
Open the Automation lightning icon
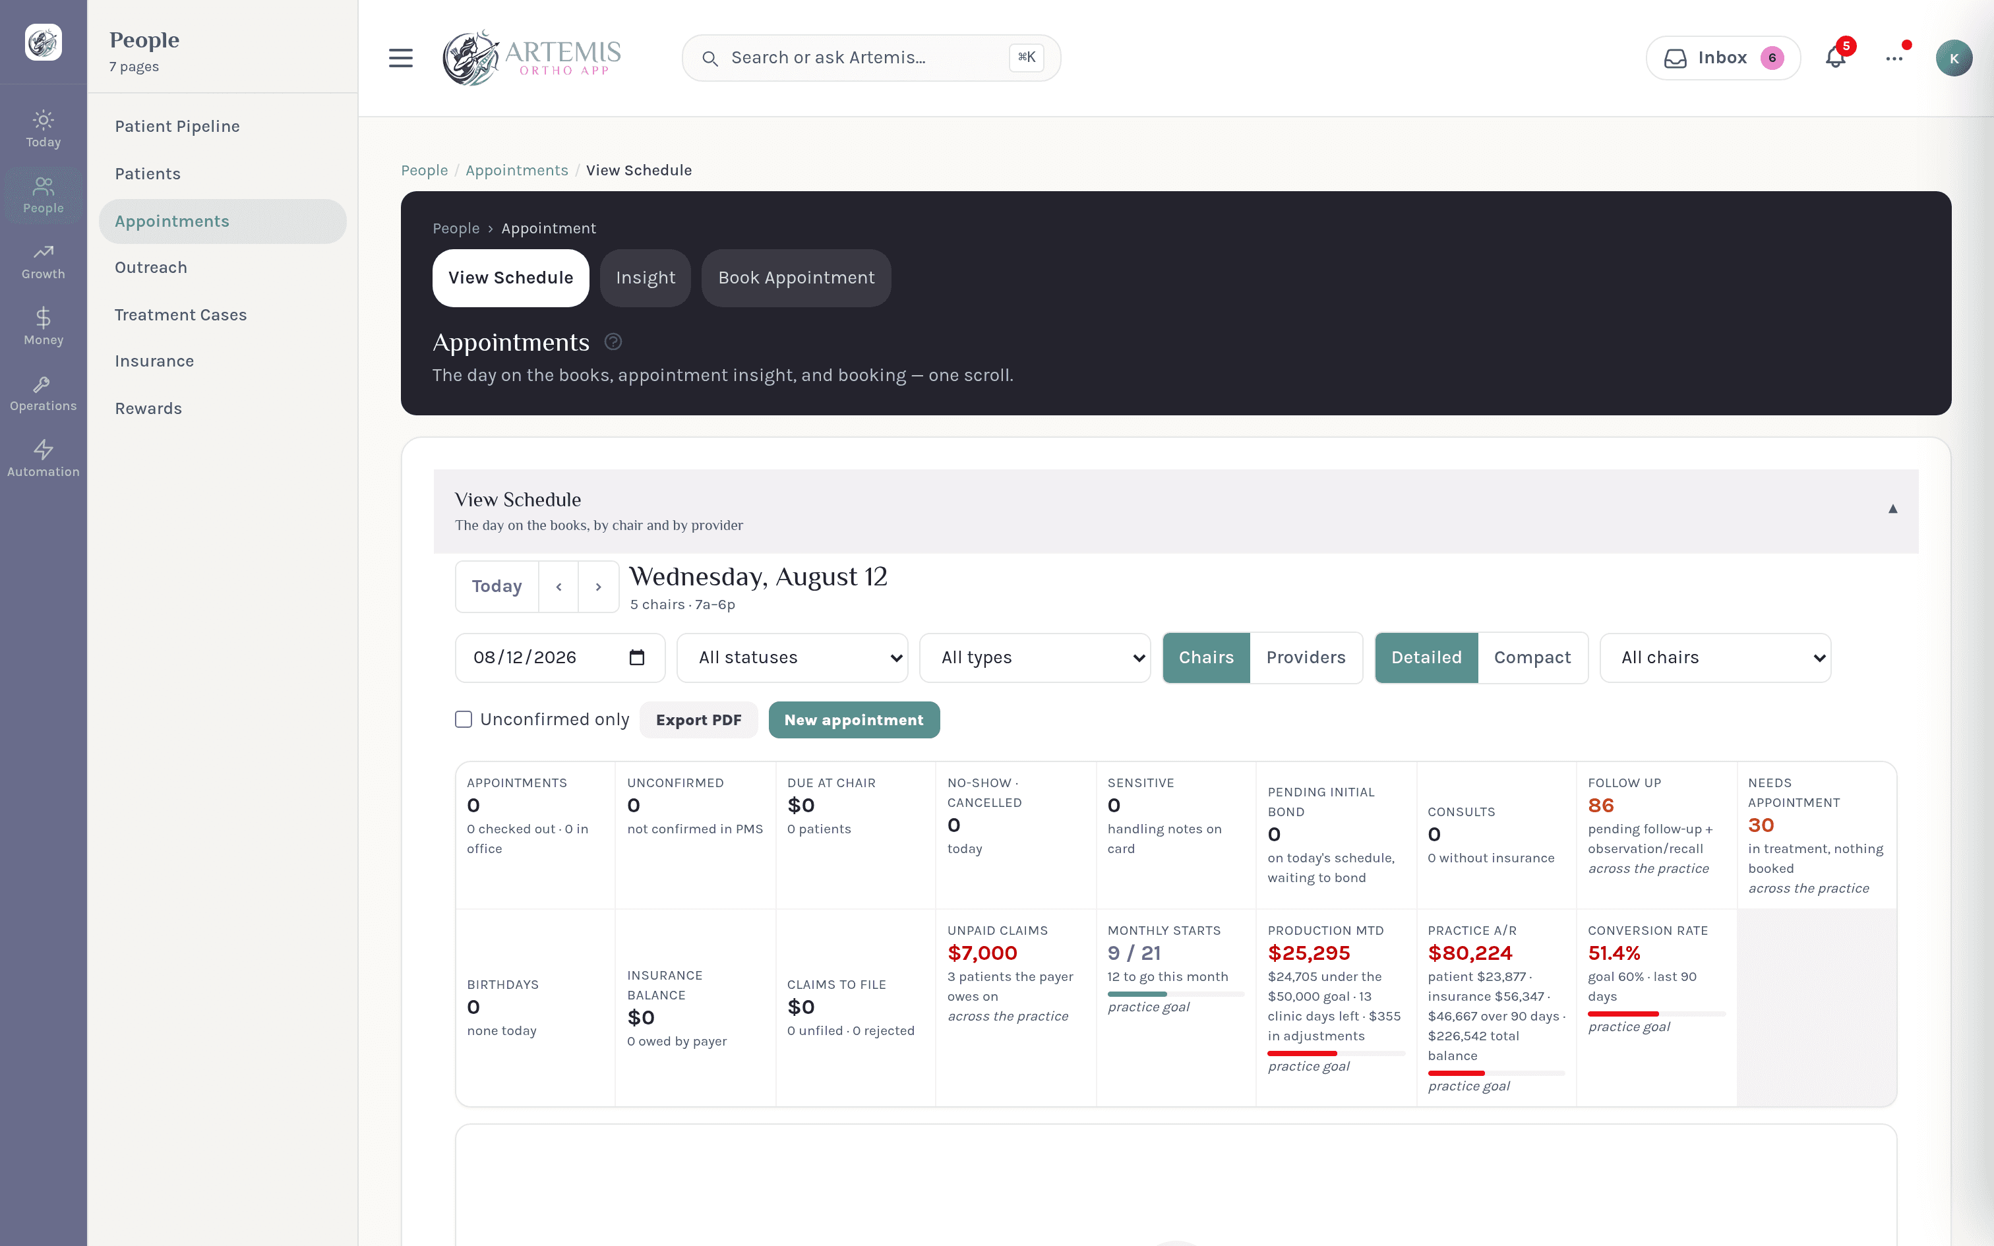tap(43, 449)
